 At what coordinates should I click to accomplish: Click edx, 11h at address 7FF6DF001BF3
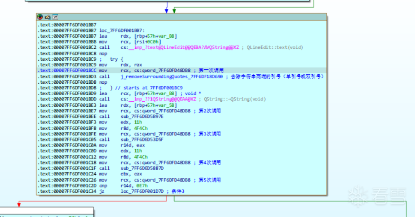coord(131,122)
